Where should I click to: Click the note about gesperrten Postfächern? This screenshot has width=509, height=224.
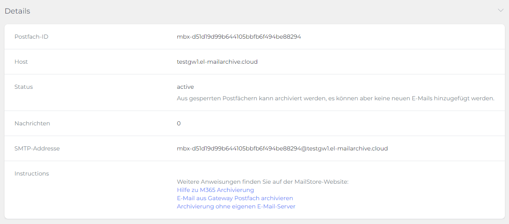335,98
